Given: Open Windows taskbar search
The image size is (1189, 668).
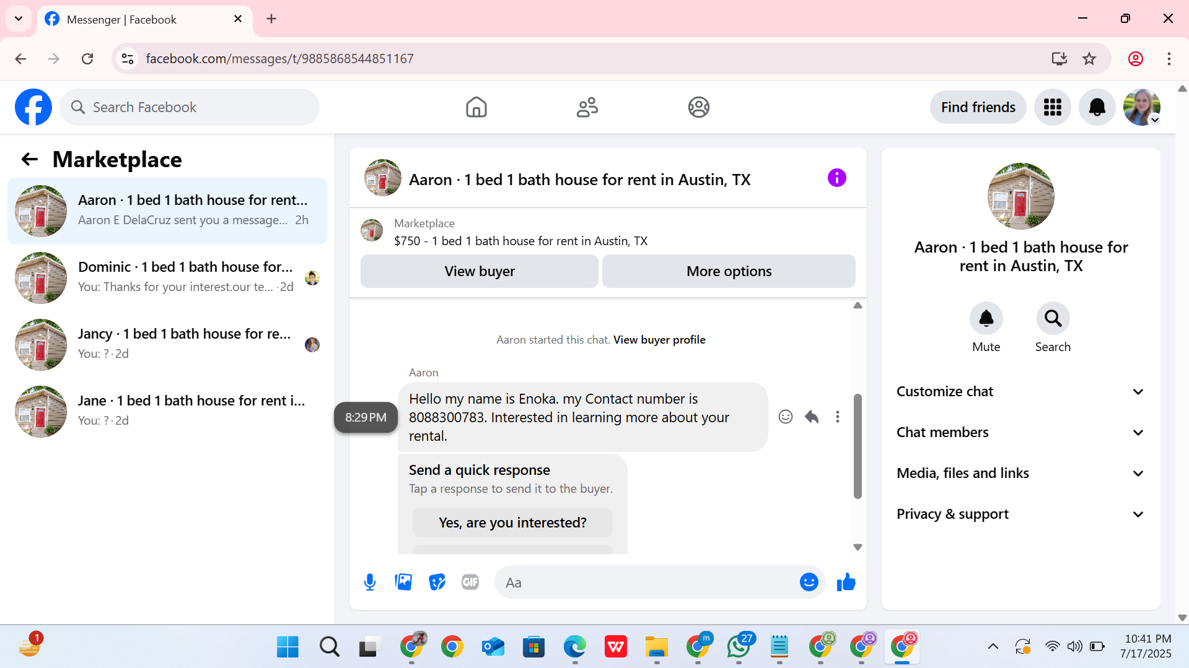Looking at the screenshot, I should (x=329, y=647).
